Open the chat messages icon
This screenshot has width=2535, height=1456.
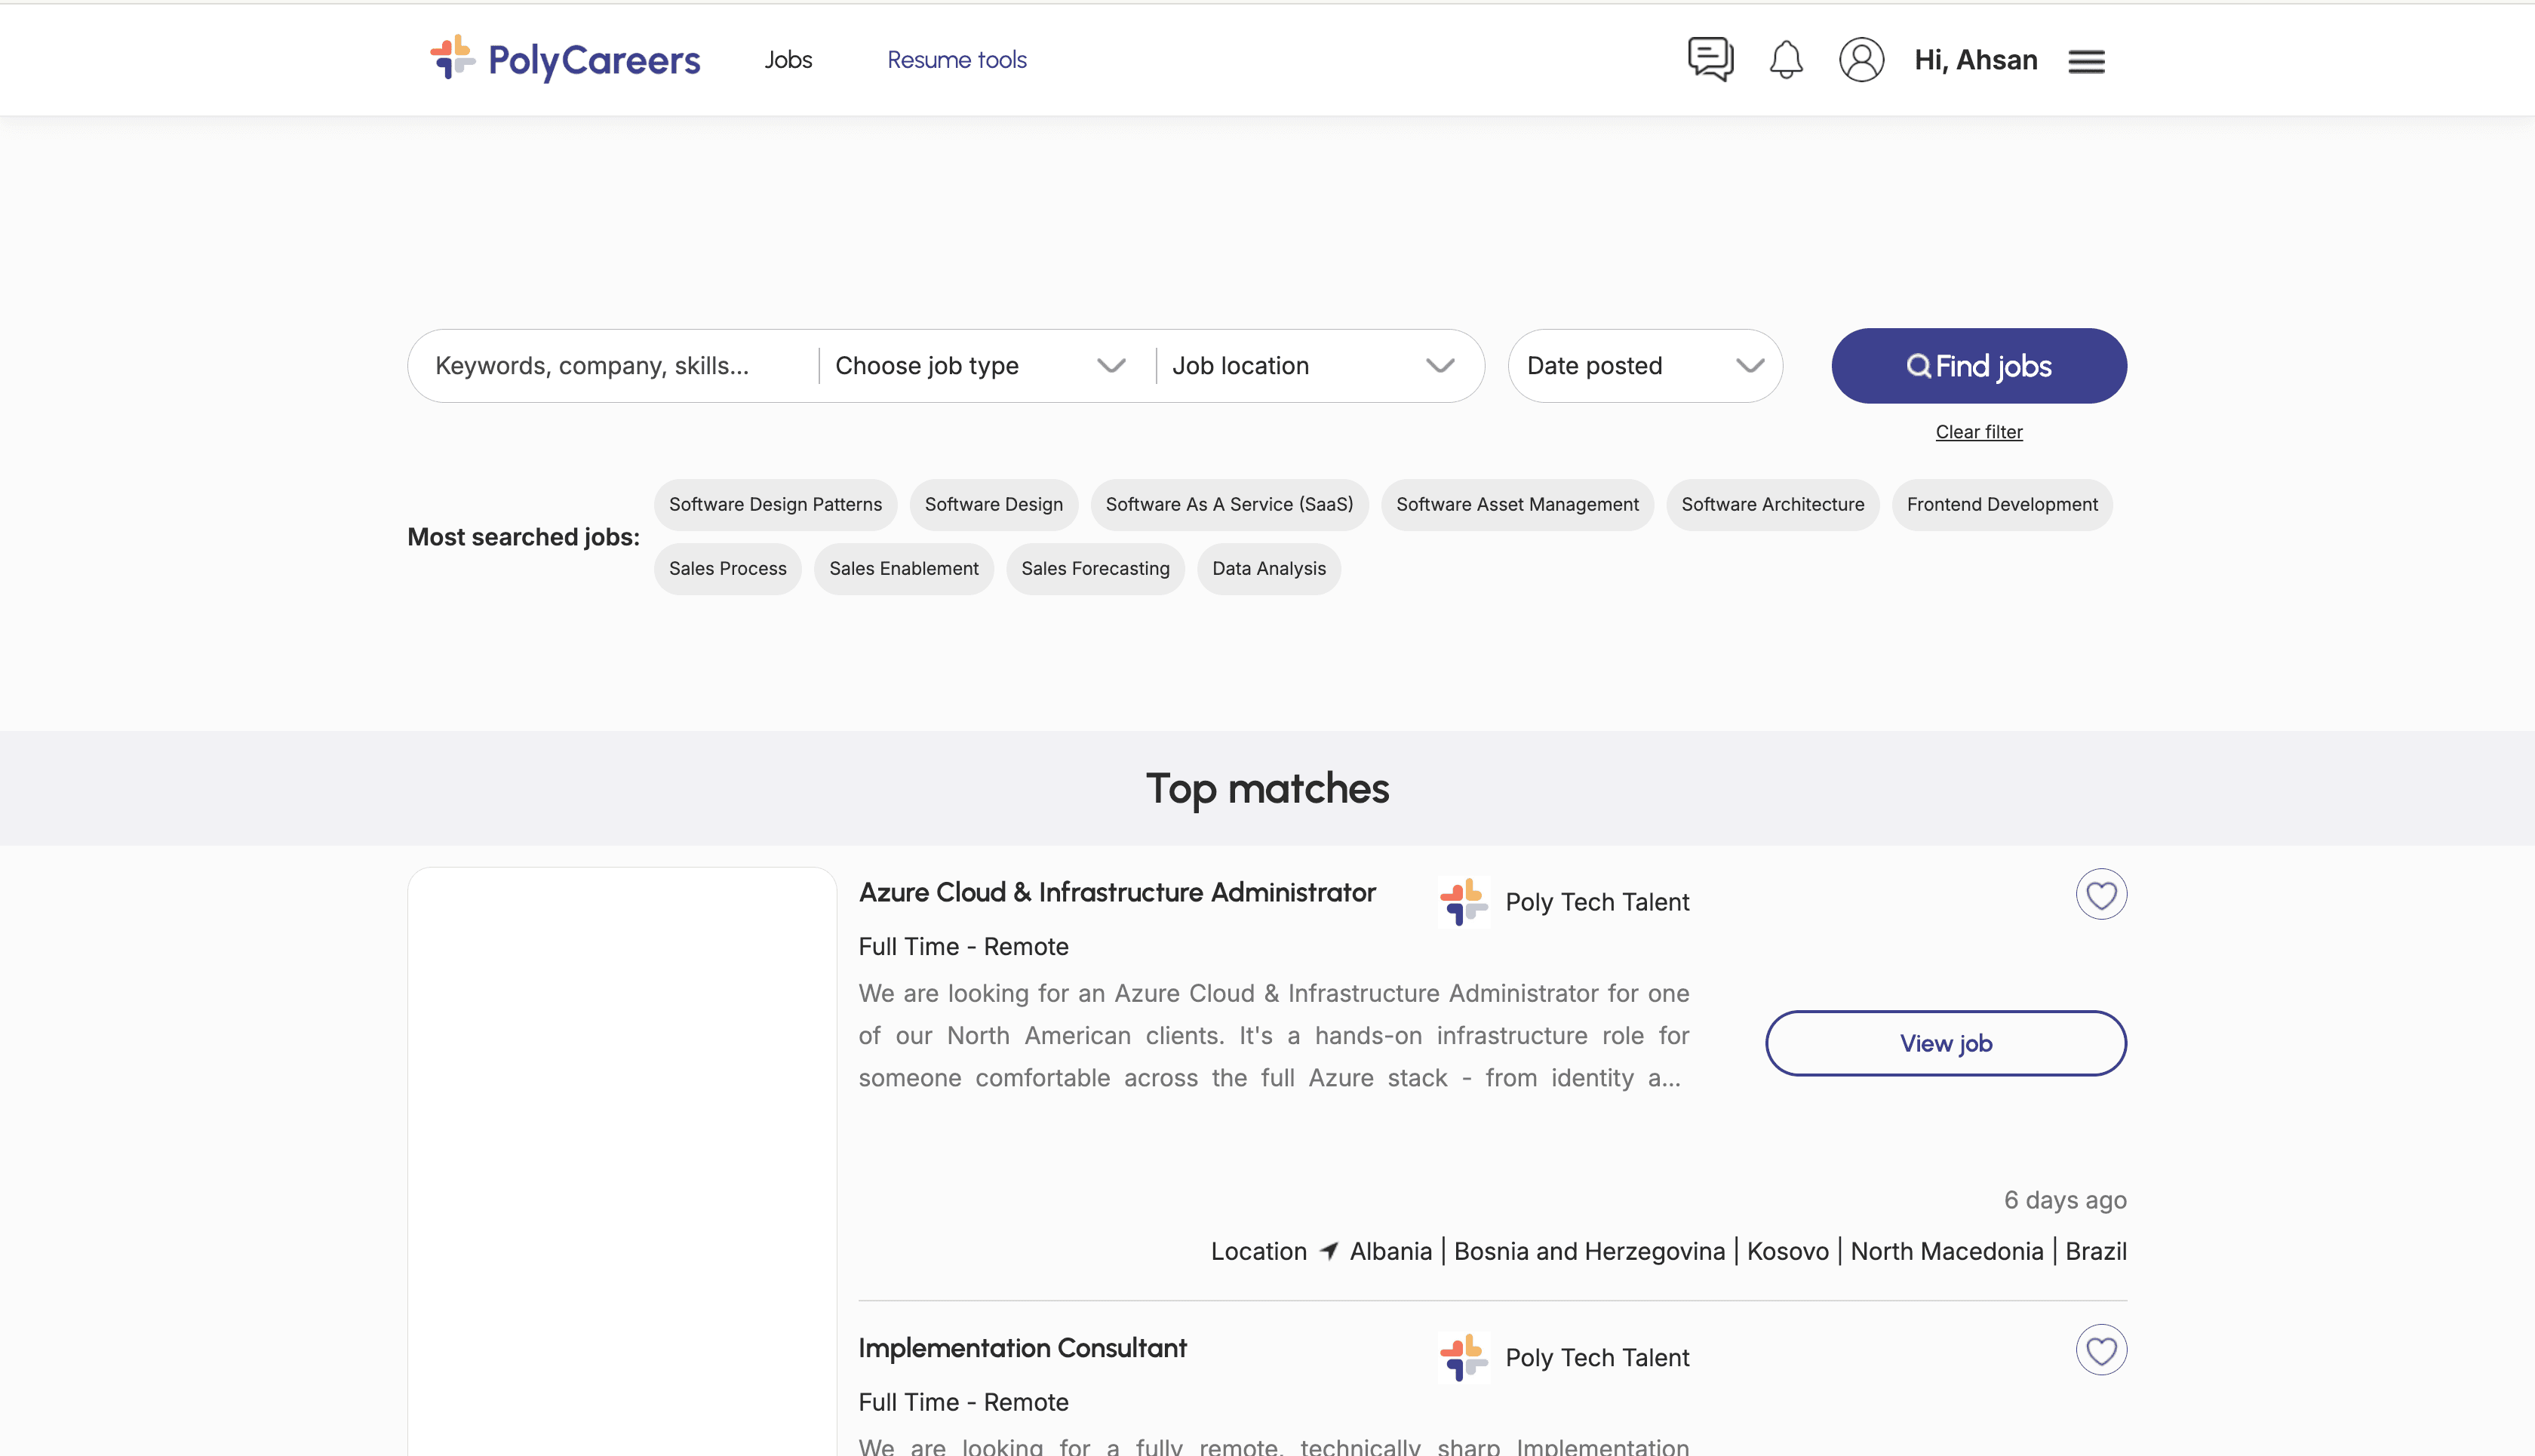pyautogui.click(x=1710, y=59)
